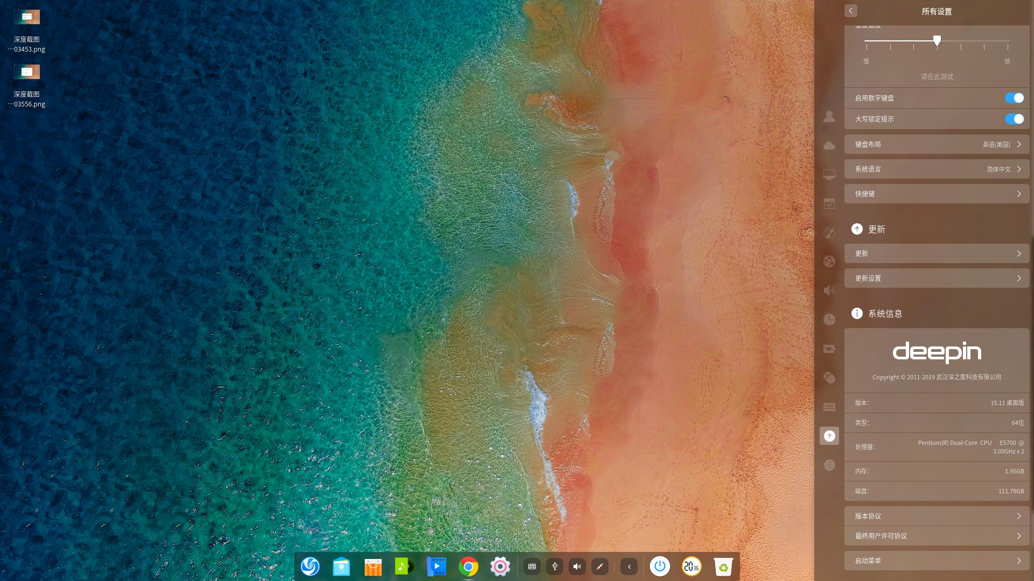Viewport: 1034px width, 581px height.
Task: Open Accounts section in settings sidebar
Action: click(x=829, y=116)
